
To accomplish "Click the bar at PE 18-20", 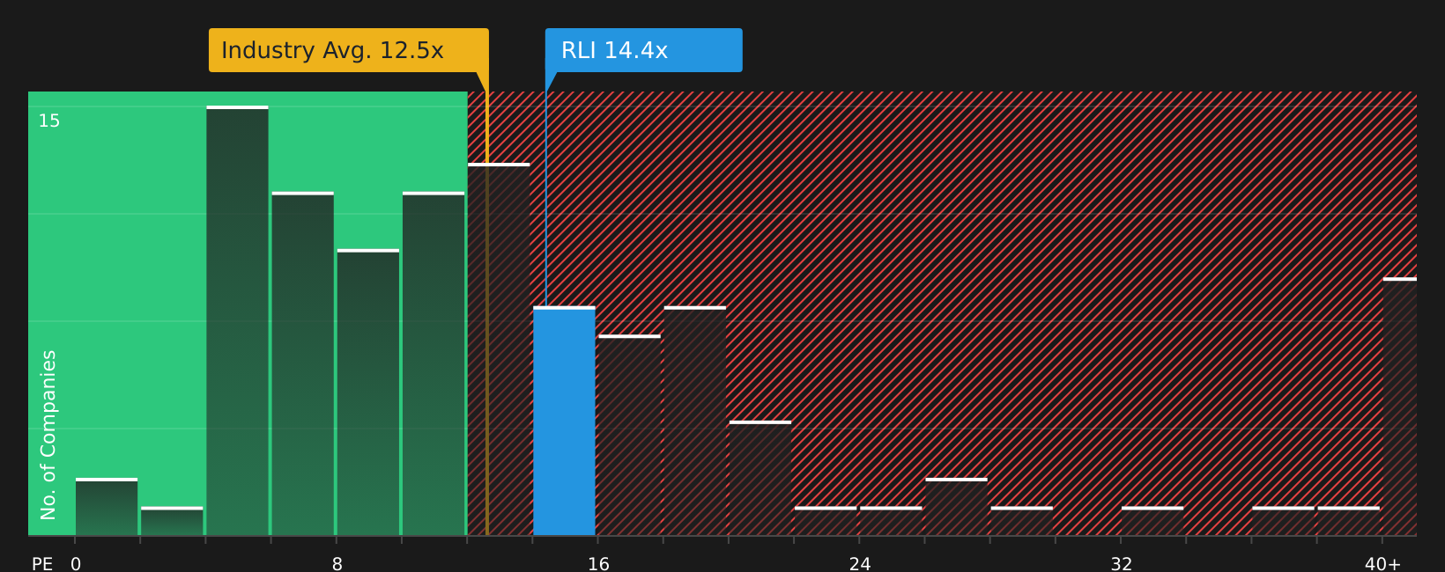I will pyautogui.click(x=695, y=421).
